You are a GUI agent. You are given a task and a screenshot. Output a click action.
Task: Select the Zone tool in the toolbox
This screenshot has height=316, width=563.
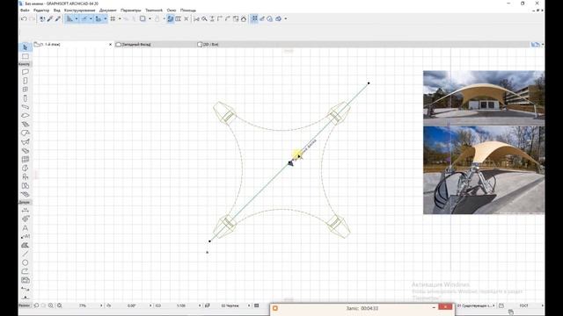pos(26,185)
